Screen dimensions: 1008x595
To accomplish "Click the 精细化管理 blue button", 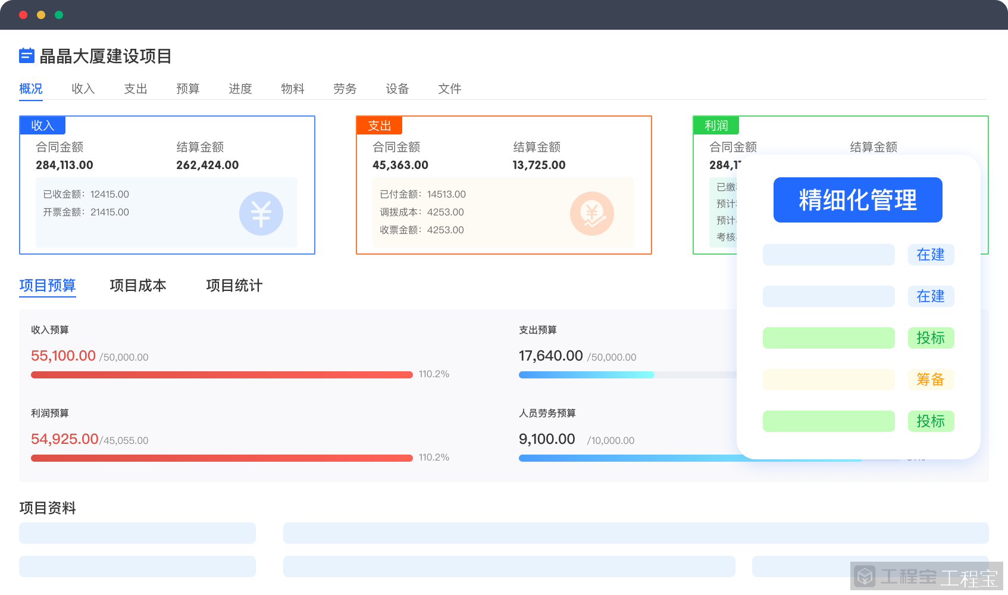I will (x=857, y=200).
